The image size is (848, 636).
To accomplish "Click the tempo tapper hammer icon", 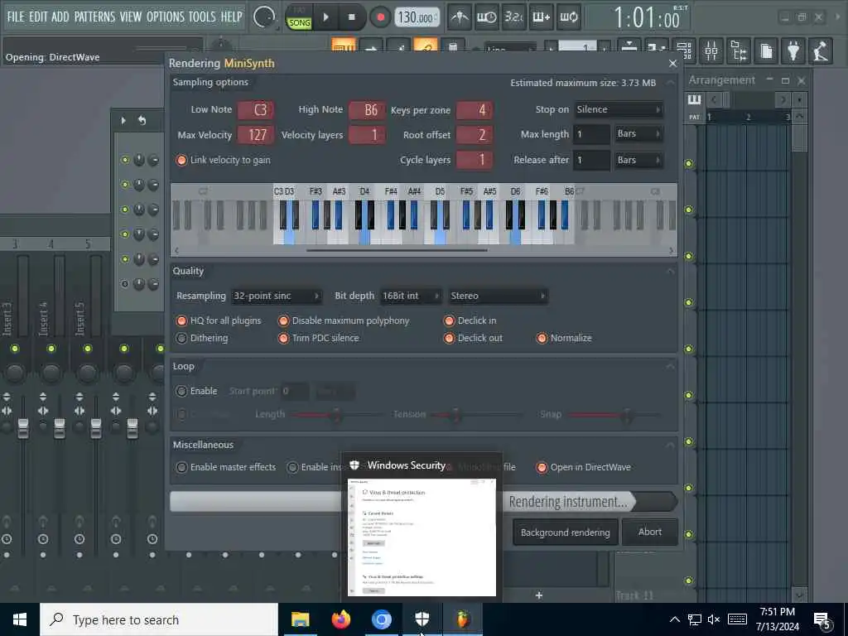I will click(x=821, y=51).
